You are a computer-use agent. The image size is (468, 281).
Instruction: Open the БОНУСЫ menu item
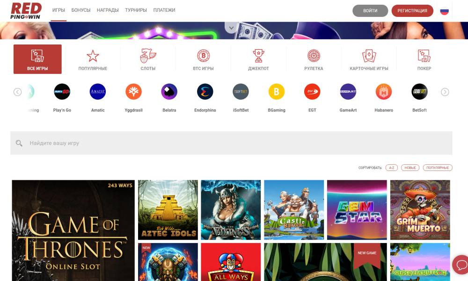tap(81, 10)
